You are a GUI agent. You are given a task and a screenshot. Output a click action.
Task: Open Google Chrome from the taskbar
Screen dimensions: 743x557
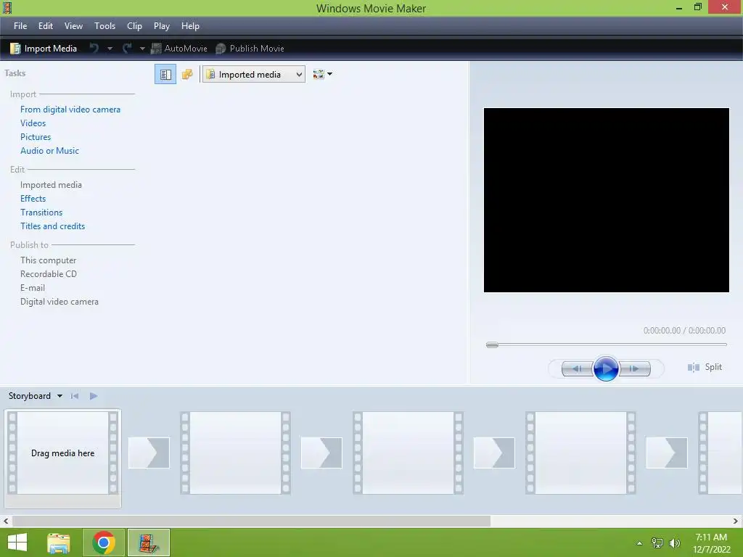tap(104, 542)
